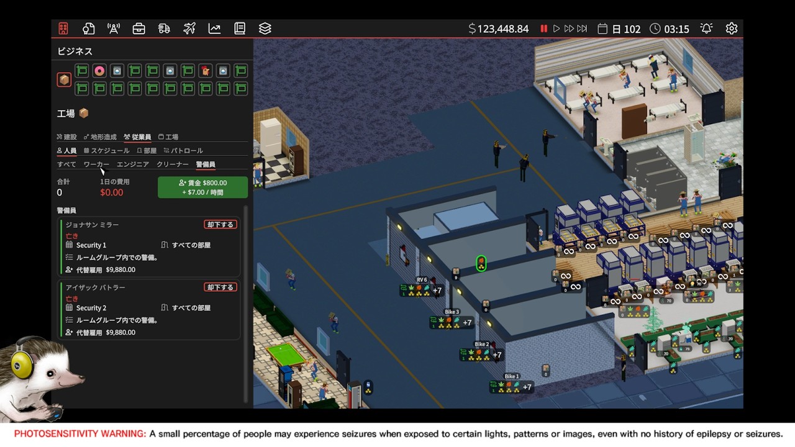Pause the game with the red pause button
Viewport: 795px width, 447px height.
click(x=544, y=29)
